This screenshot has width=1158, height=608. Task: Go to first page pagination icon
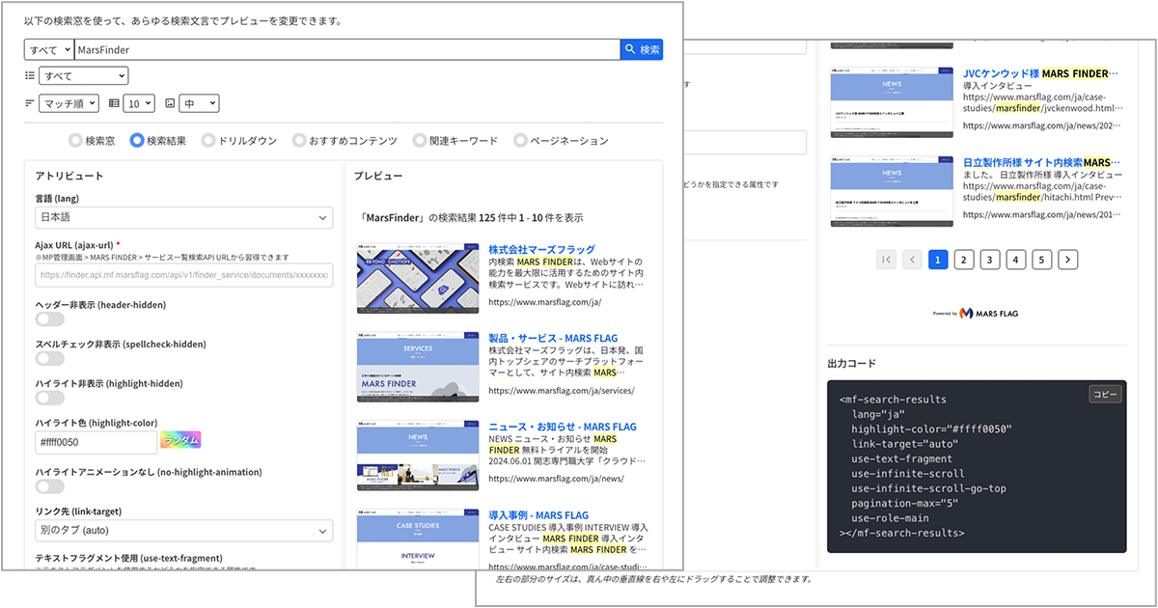click(887, 259)
